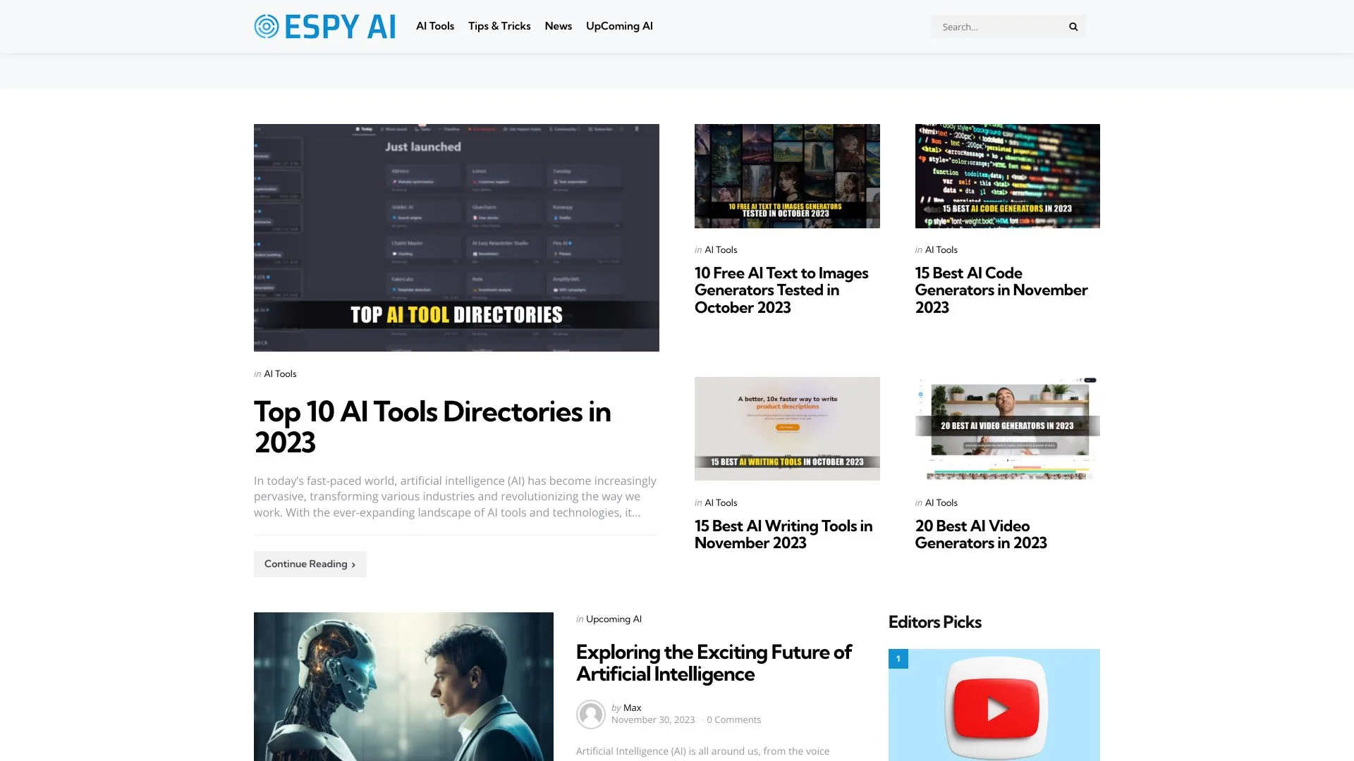
Task: Open the AI Tools menu item
Action: pyautogui.click(x=435, y=26)
